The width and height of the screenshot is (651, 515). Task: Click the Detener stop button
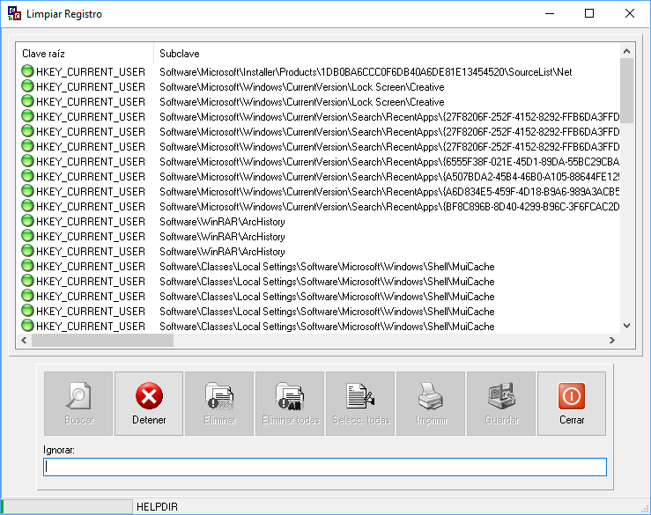(149, 403)
